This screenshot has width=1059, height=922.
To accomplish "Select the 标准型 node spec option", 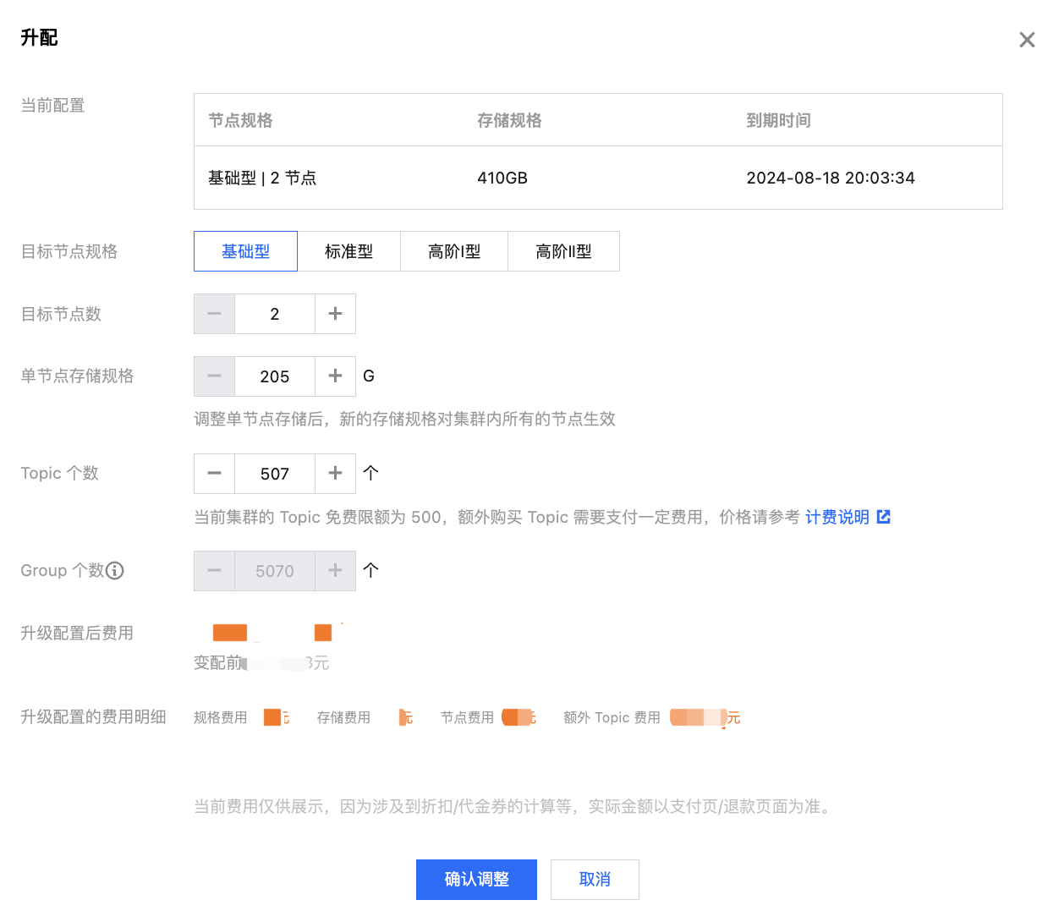I will tap(348, 251).
